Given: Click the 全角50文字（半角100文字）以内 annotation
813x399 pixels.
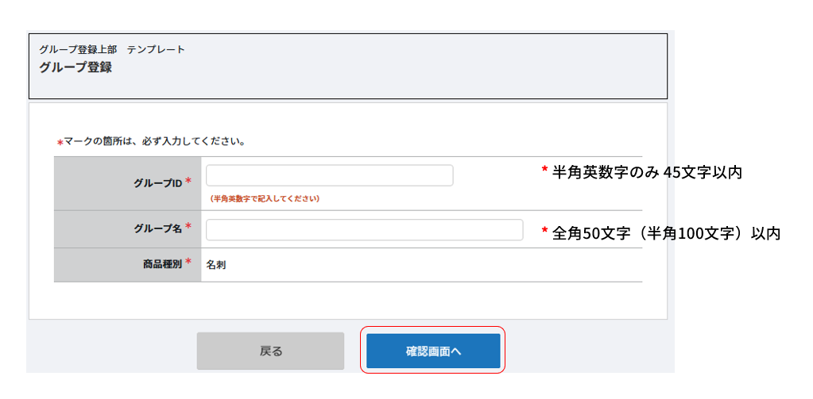Looking at the screenshot, I should coord(666,233).
